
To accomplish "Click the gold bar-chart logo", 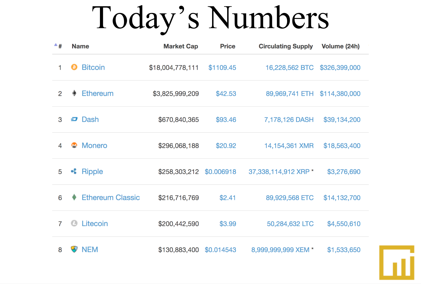I will click(x=397, y=263).
